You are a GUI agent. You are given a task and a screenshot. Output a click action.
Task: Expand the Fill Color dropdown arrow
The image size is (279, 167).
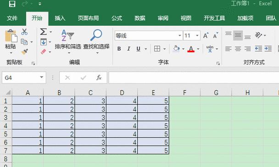[x=183, y=49]
